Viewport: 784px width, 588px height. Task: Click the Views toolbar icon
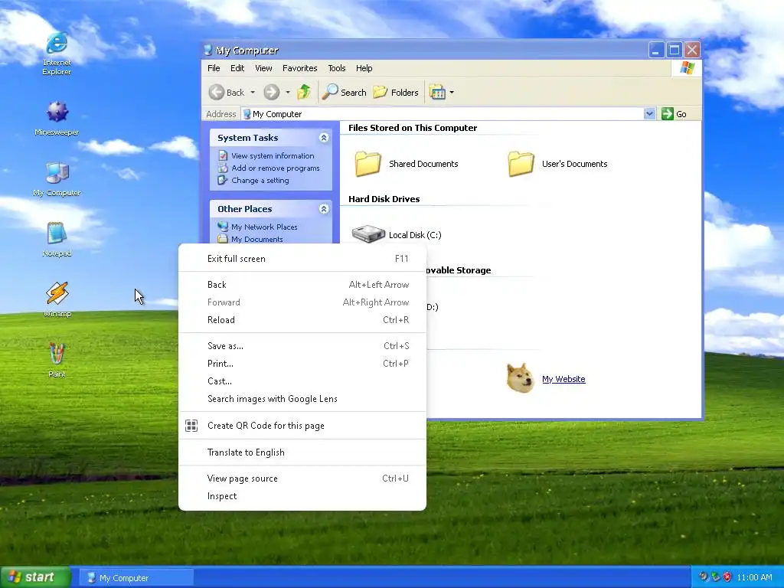coord(437,92)
